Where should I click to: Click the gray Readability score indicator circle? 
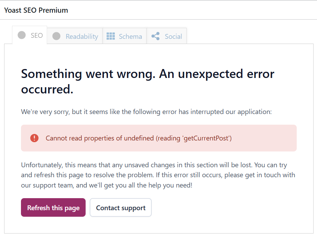[56, 36]
